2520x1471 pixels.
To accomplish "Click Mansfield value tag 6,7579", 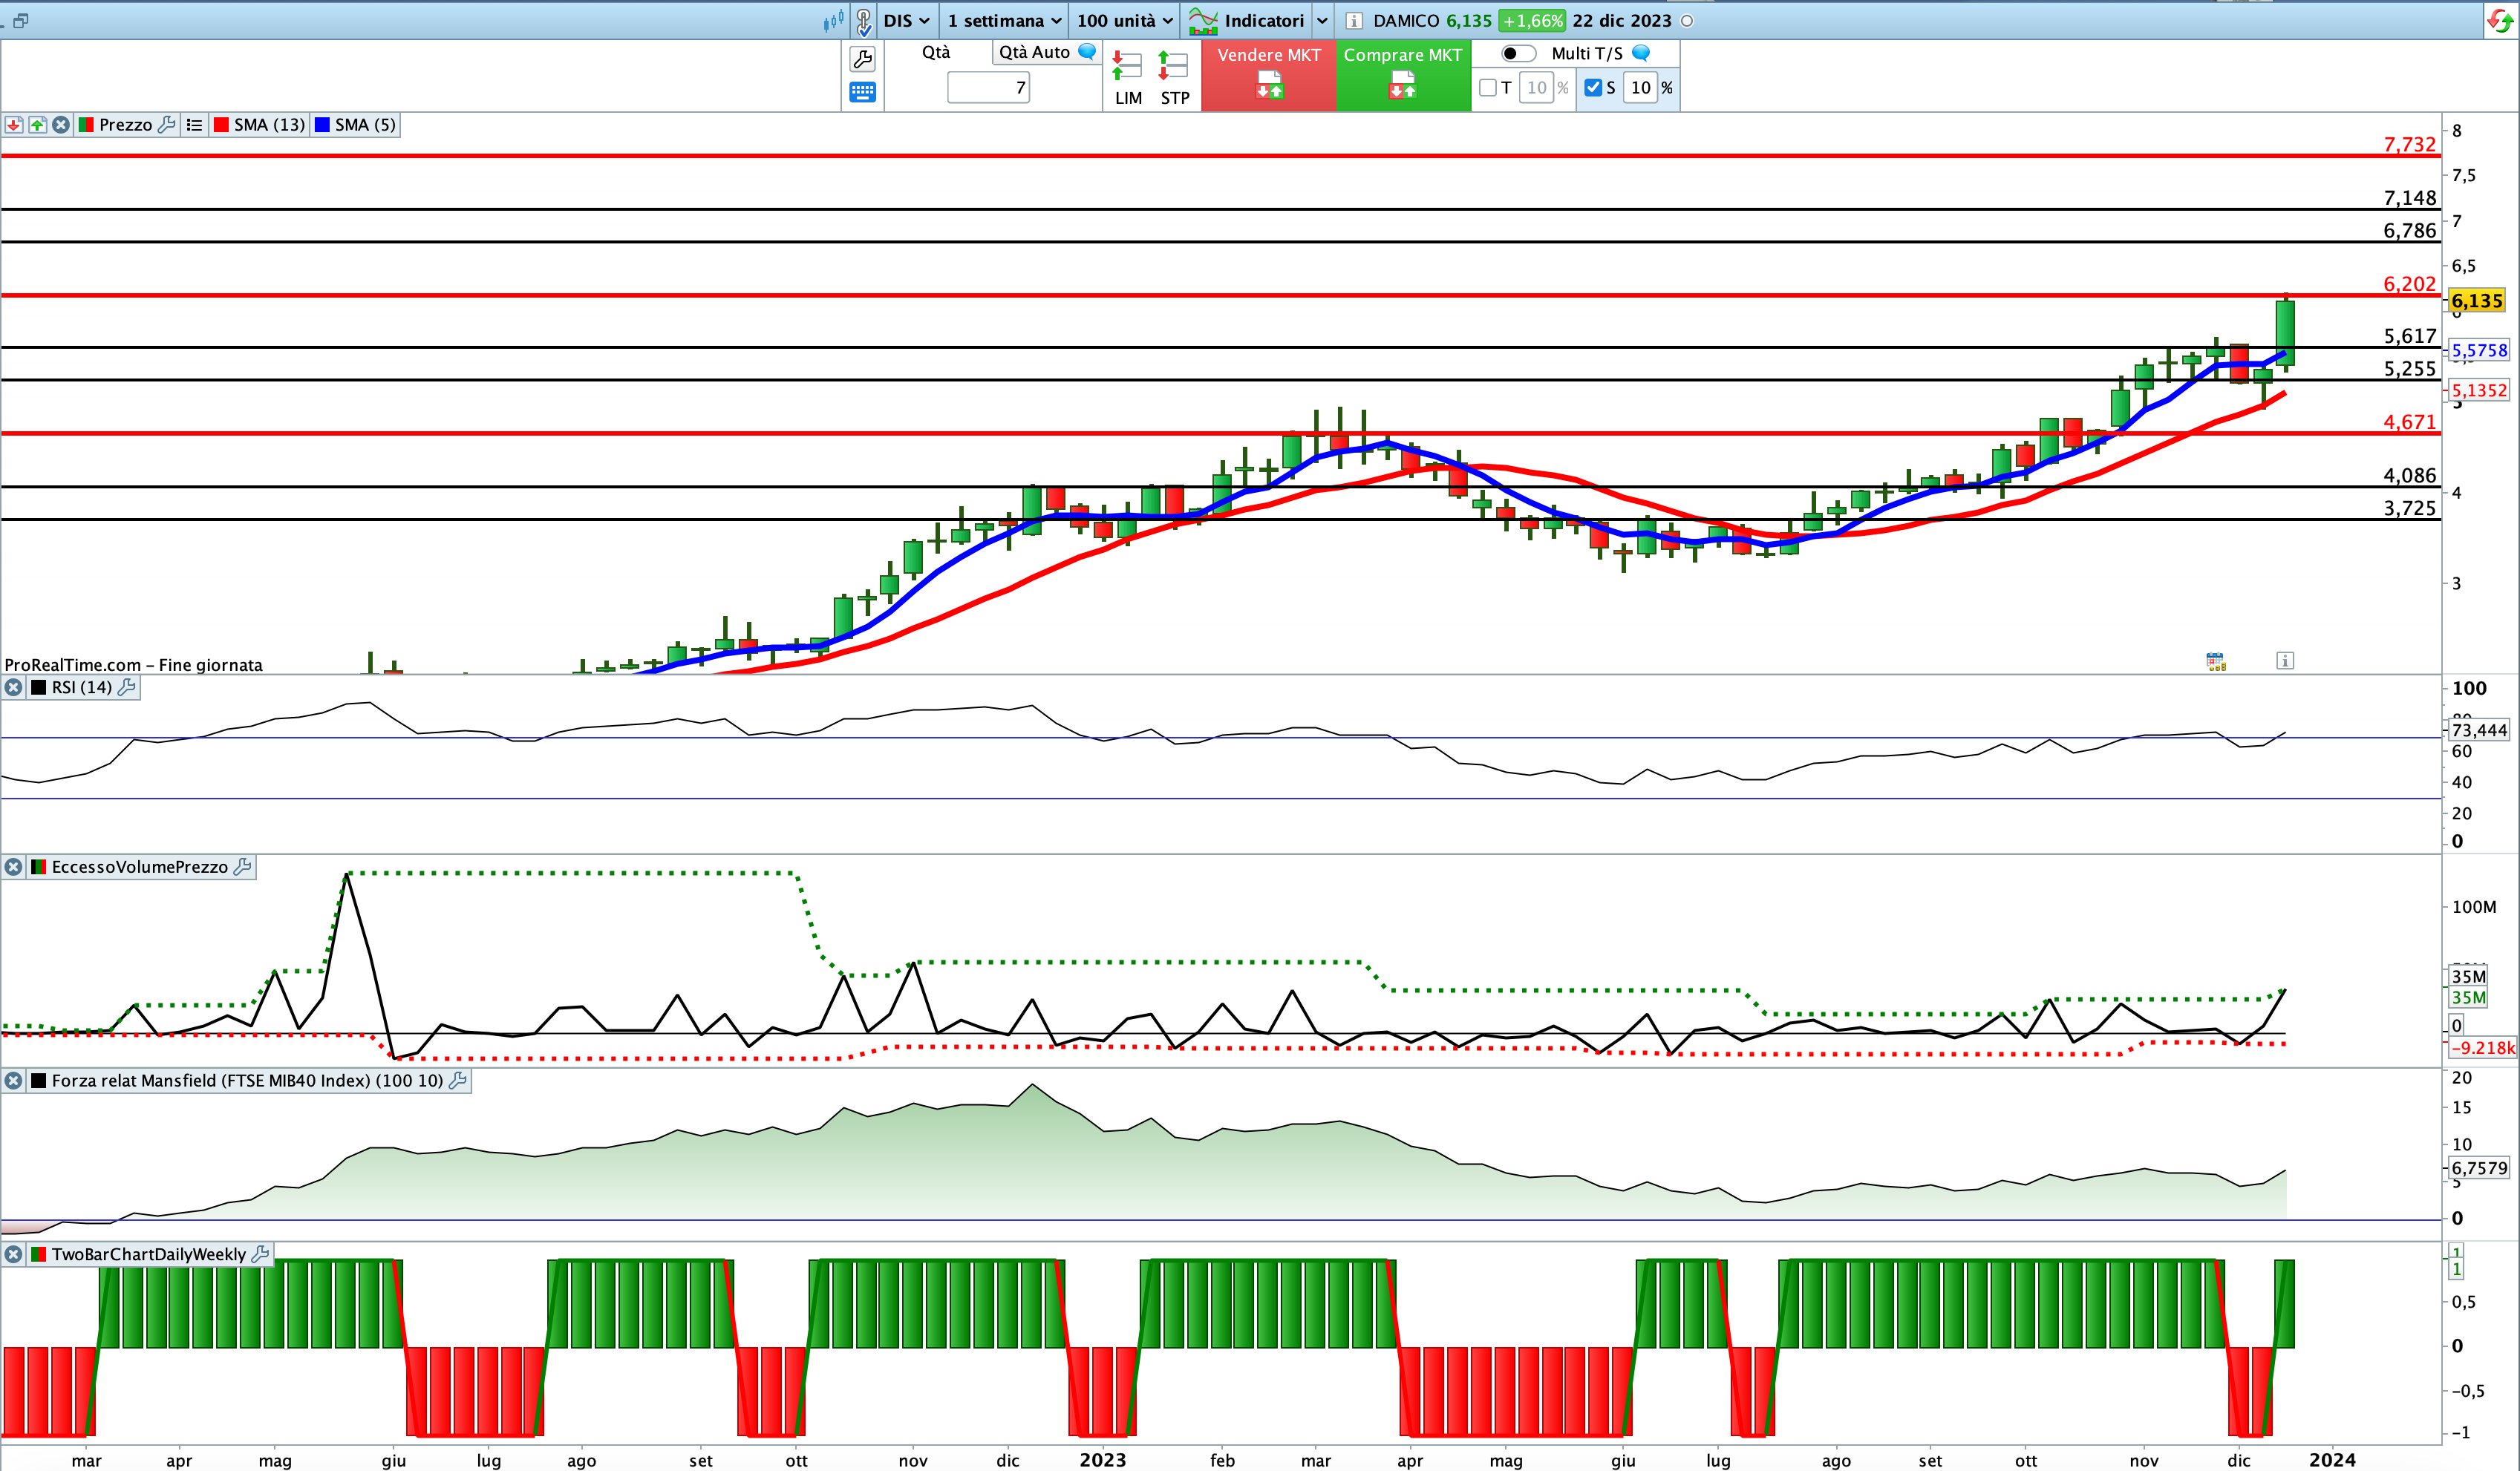I will (x=2479, y=1168).
